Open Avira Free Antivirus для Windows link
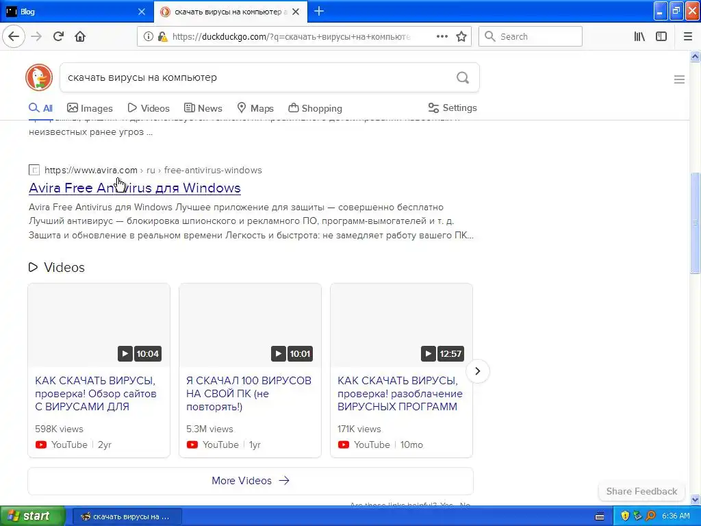The width and height of the screenshot is (701, 526). (135, 188)
